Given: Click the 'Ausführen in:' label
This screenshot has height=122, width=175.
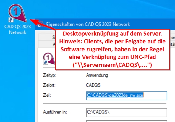Looking at the screenshot, I should click(x=55, y=112).
